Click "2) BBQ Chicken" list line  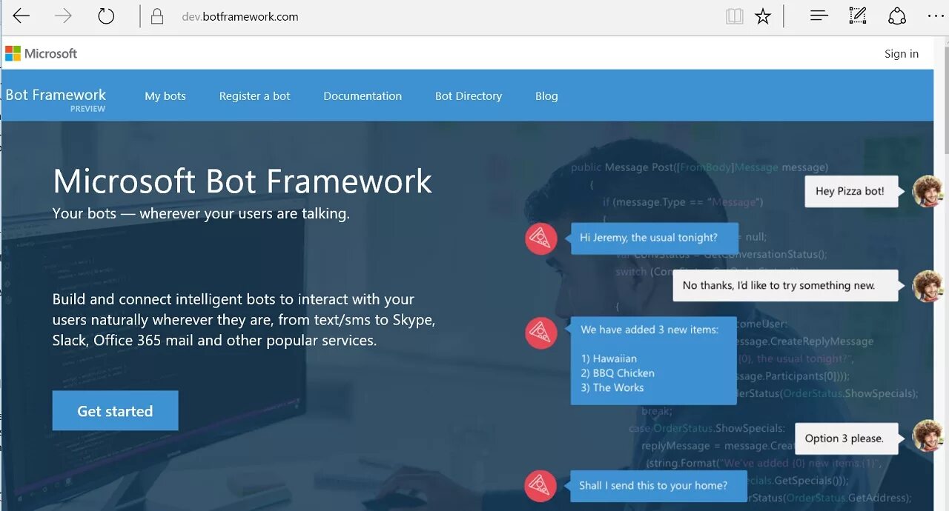(x=618, y=373)
